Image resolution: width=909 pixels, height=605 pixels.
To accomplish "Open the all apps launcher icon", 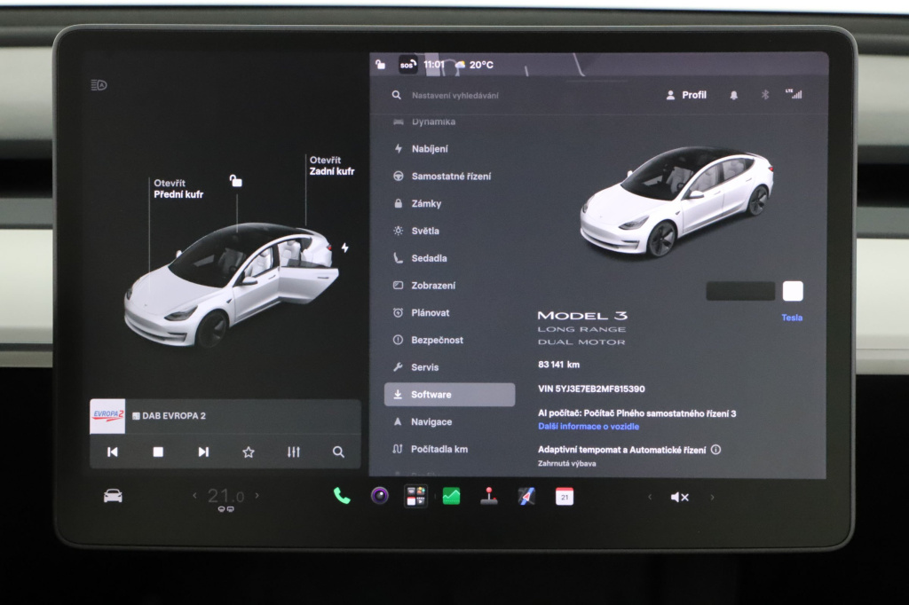I will tap(415, 497).
